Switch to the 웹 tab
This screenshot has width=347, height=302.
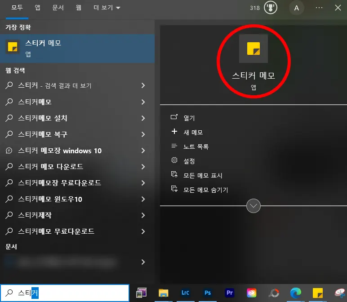pyautogui.click(x=78, y=8)
